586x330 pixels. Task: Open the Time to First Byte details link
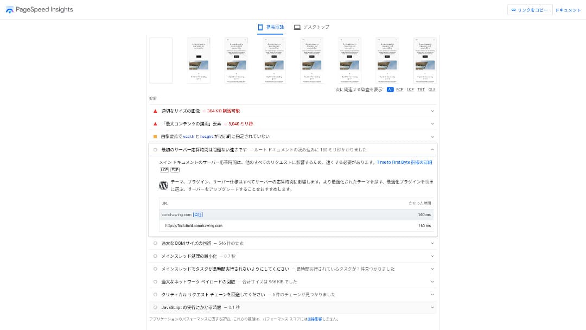point(404,162)
